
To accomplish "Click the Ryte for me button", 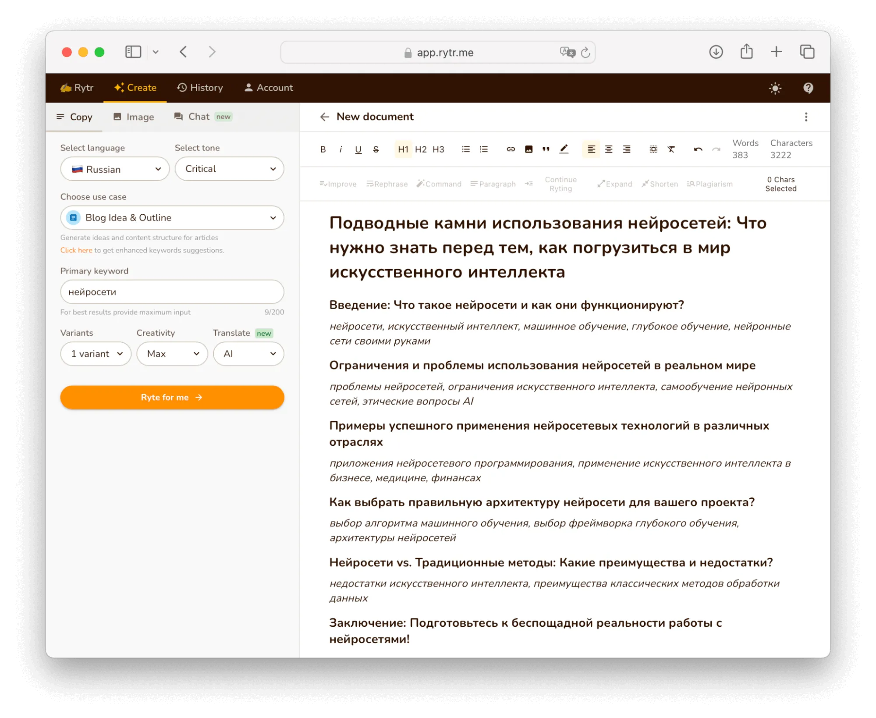I will pos(172,397).
